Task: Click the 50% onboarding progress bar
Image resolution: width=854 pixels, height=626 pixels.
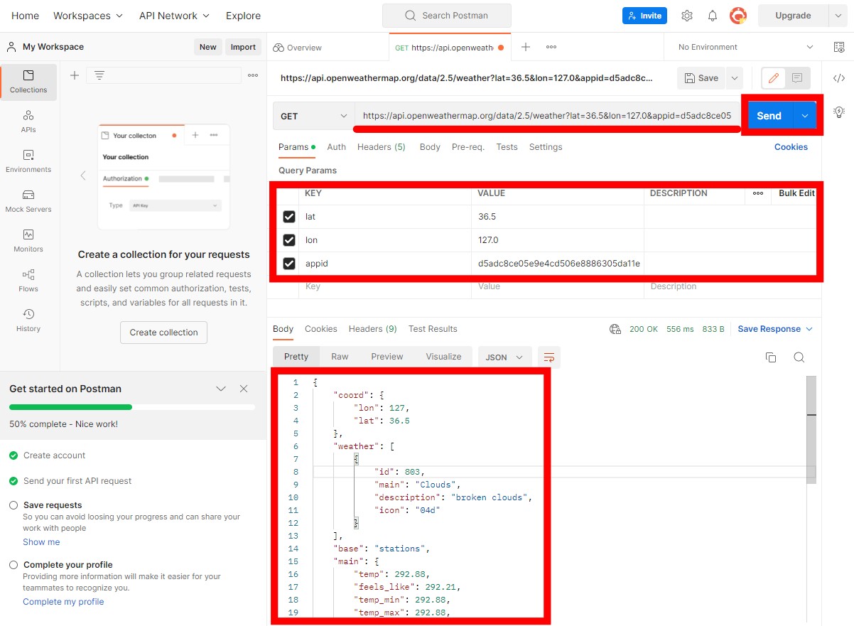Action: (132, 407)
